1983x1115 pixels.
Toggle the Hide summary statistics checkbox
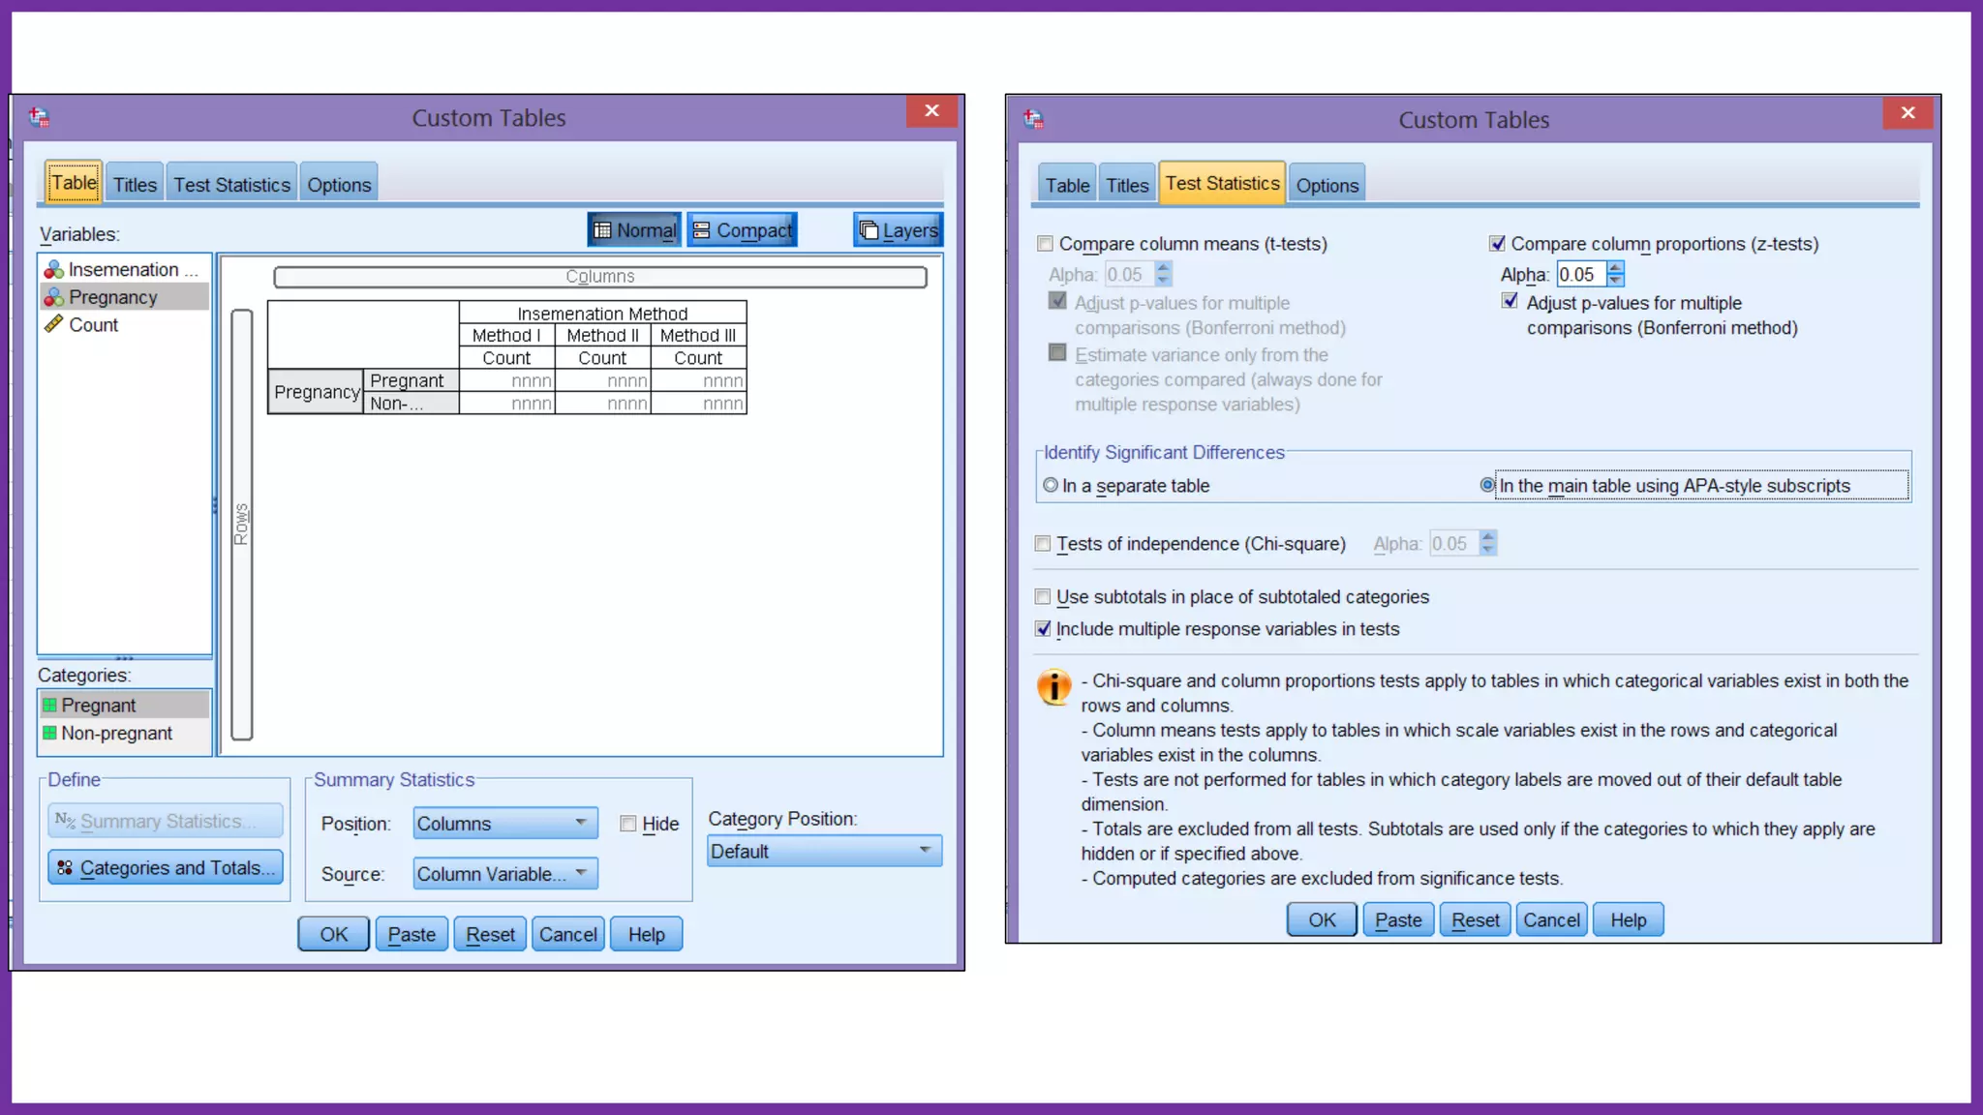click(628, 824)
